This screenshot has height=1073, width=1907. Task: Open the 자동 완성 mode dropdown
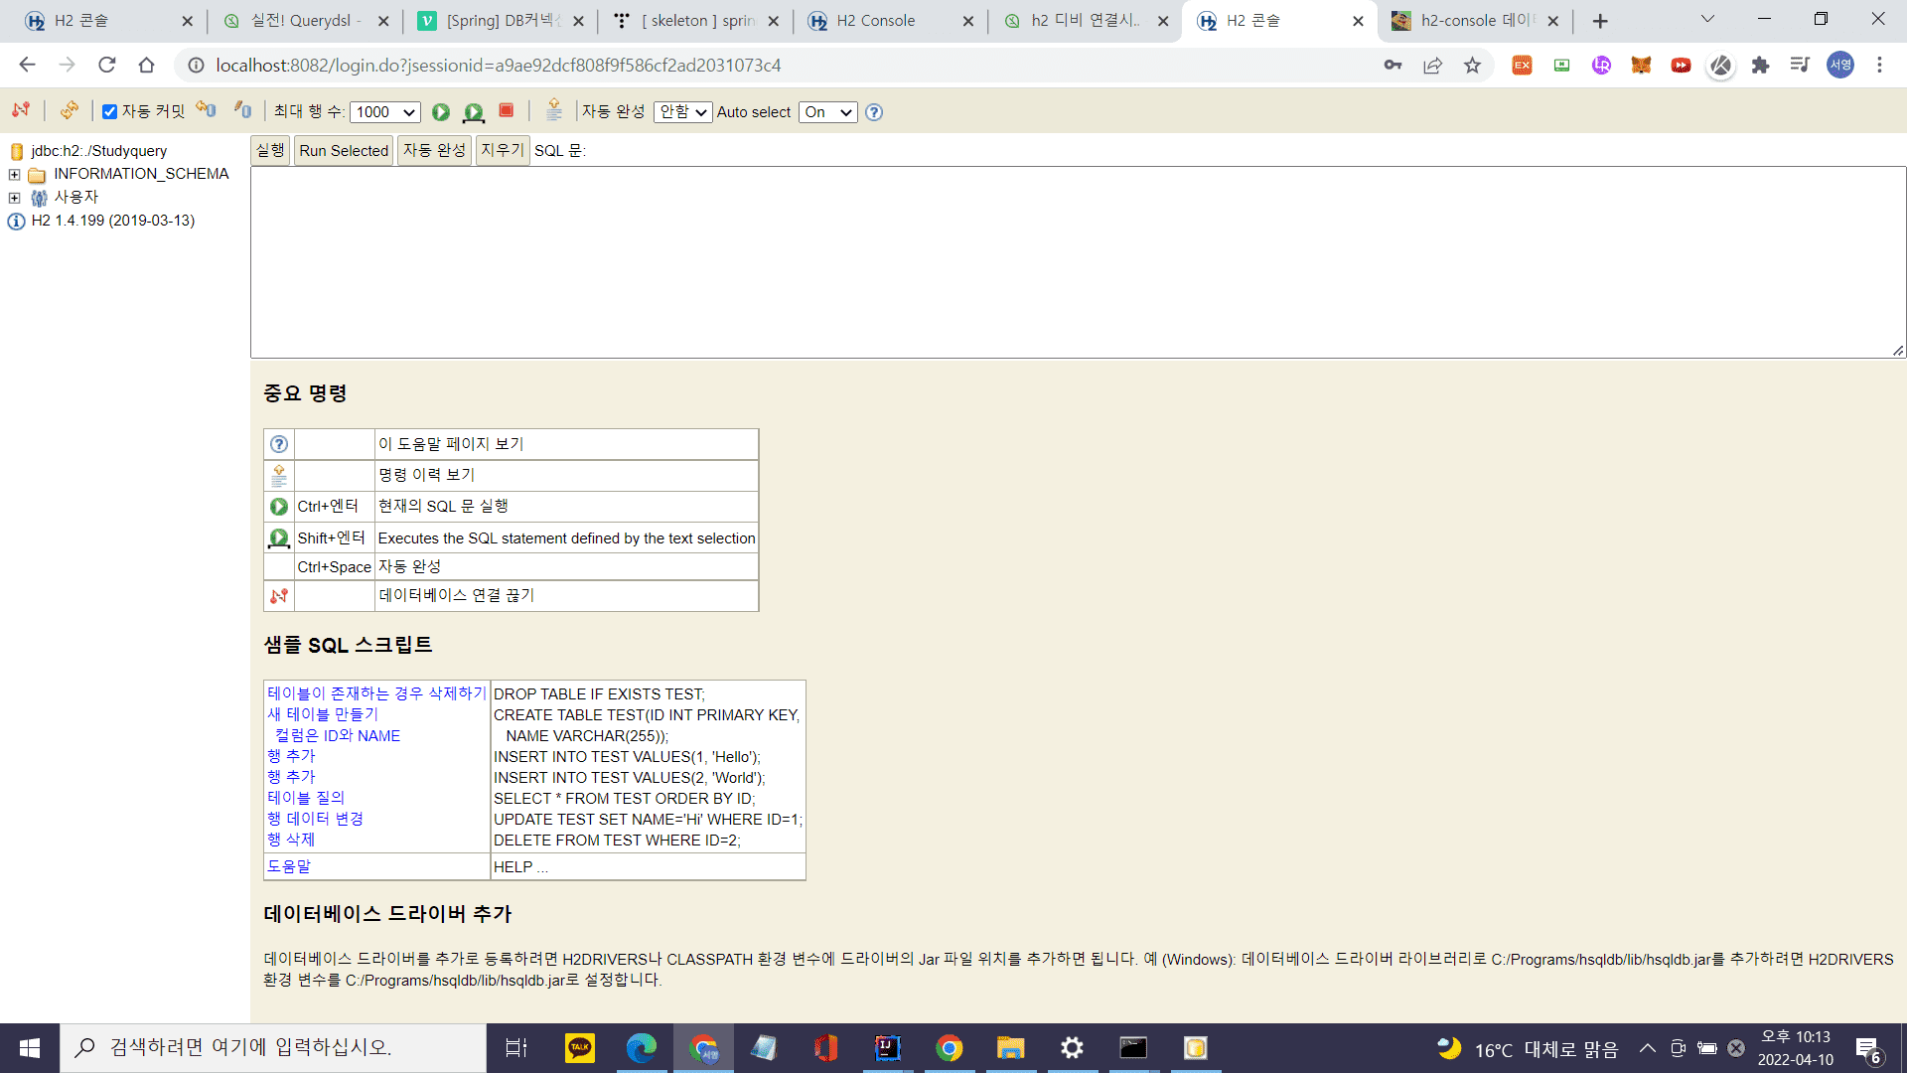pos(682,112)
